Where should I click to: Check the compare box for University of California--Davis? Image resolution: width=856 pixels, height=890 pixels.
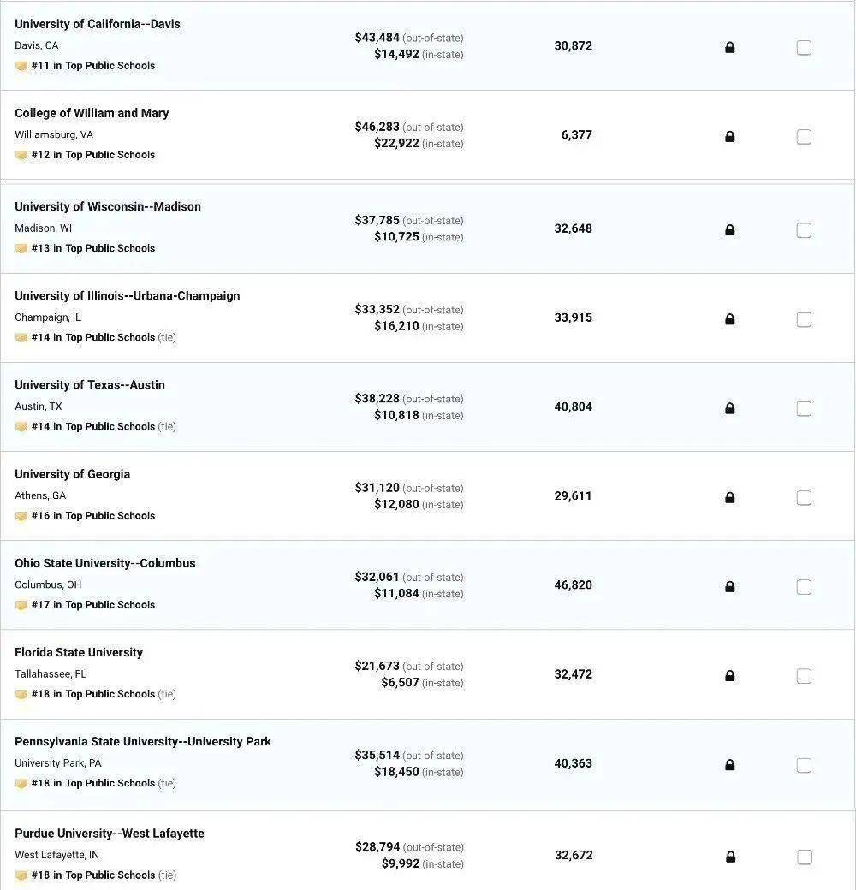click(x=804, y=48)
